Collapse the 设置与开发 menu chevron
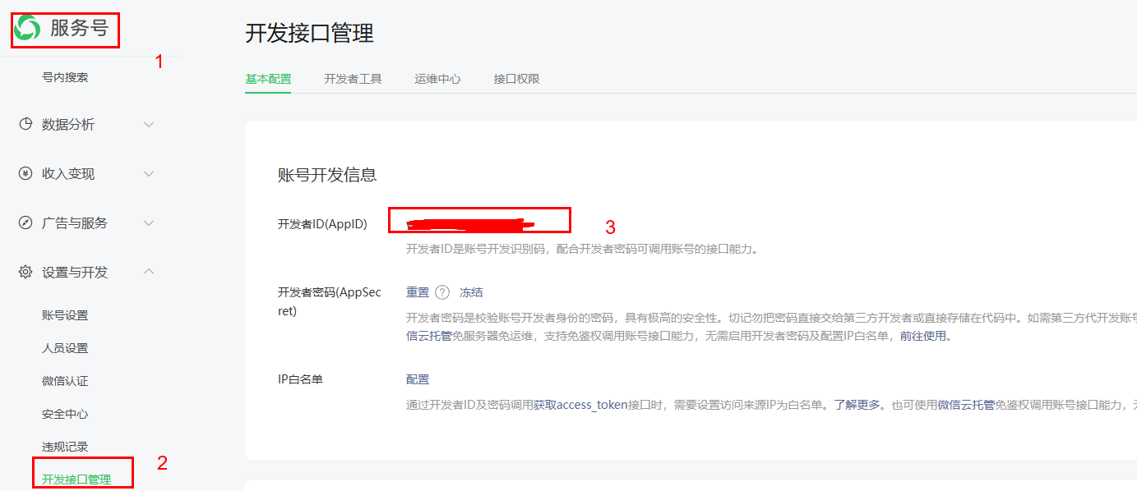This screenshot has height=491, width=1137. 149,272
